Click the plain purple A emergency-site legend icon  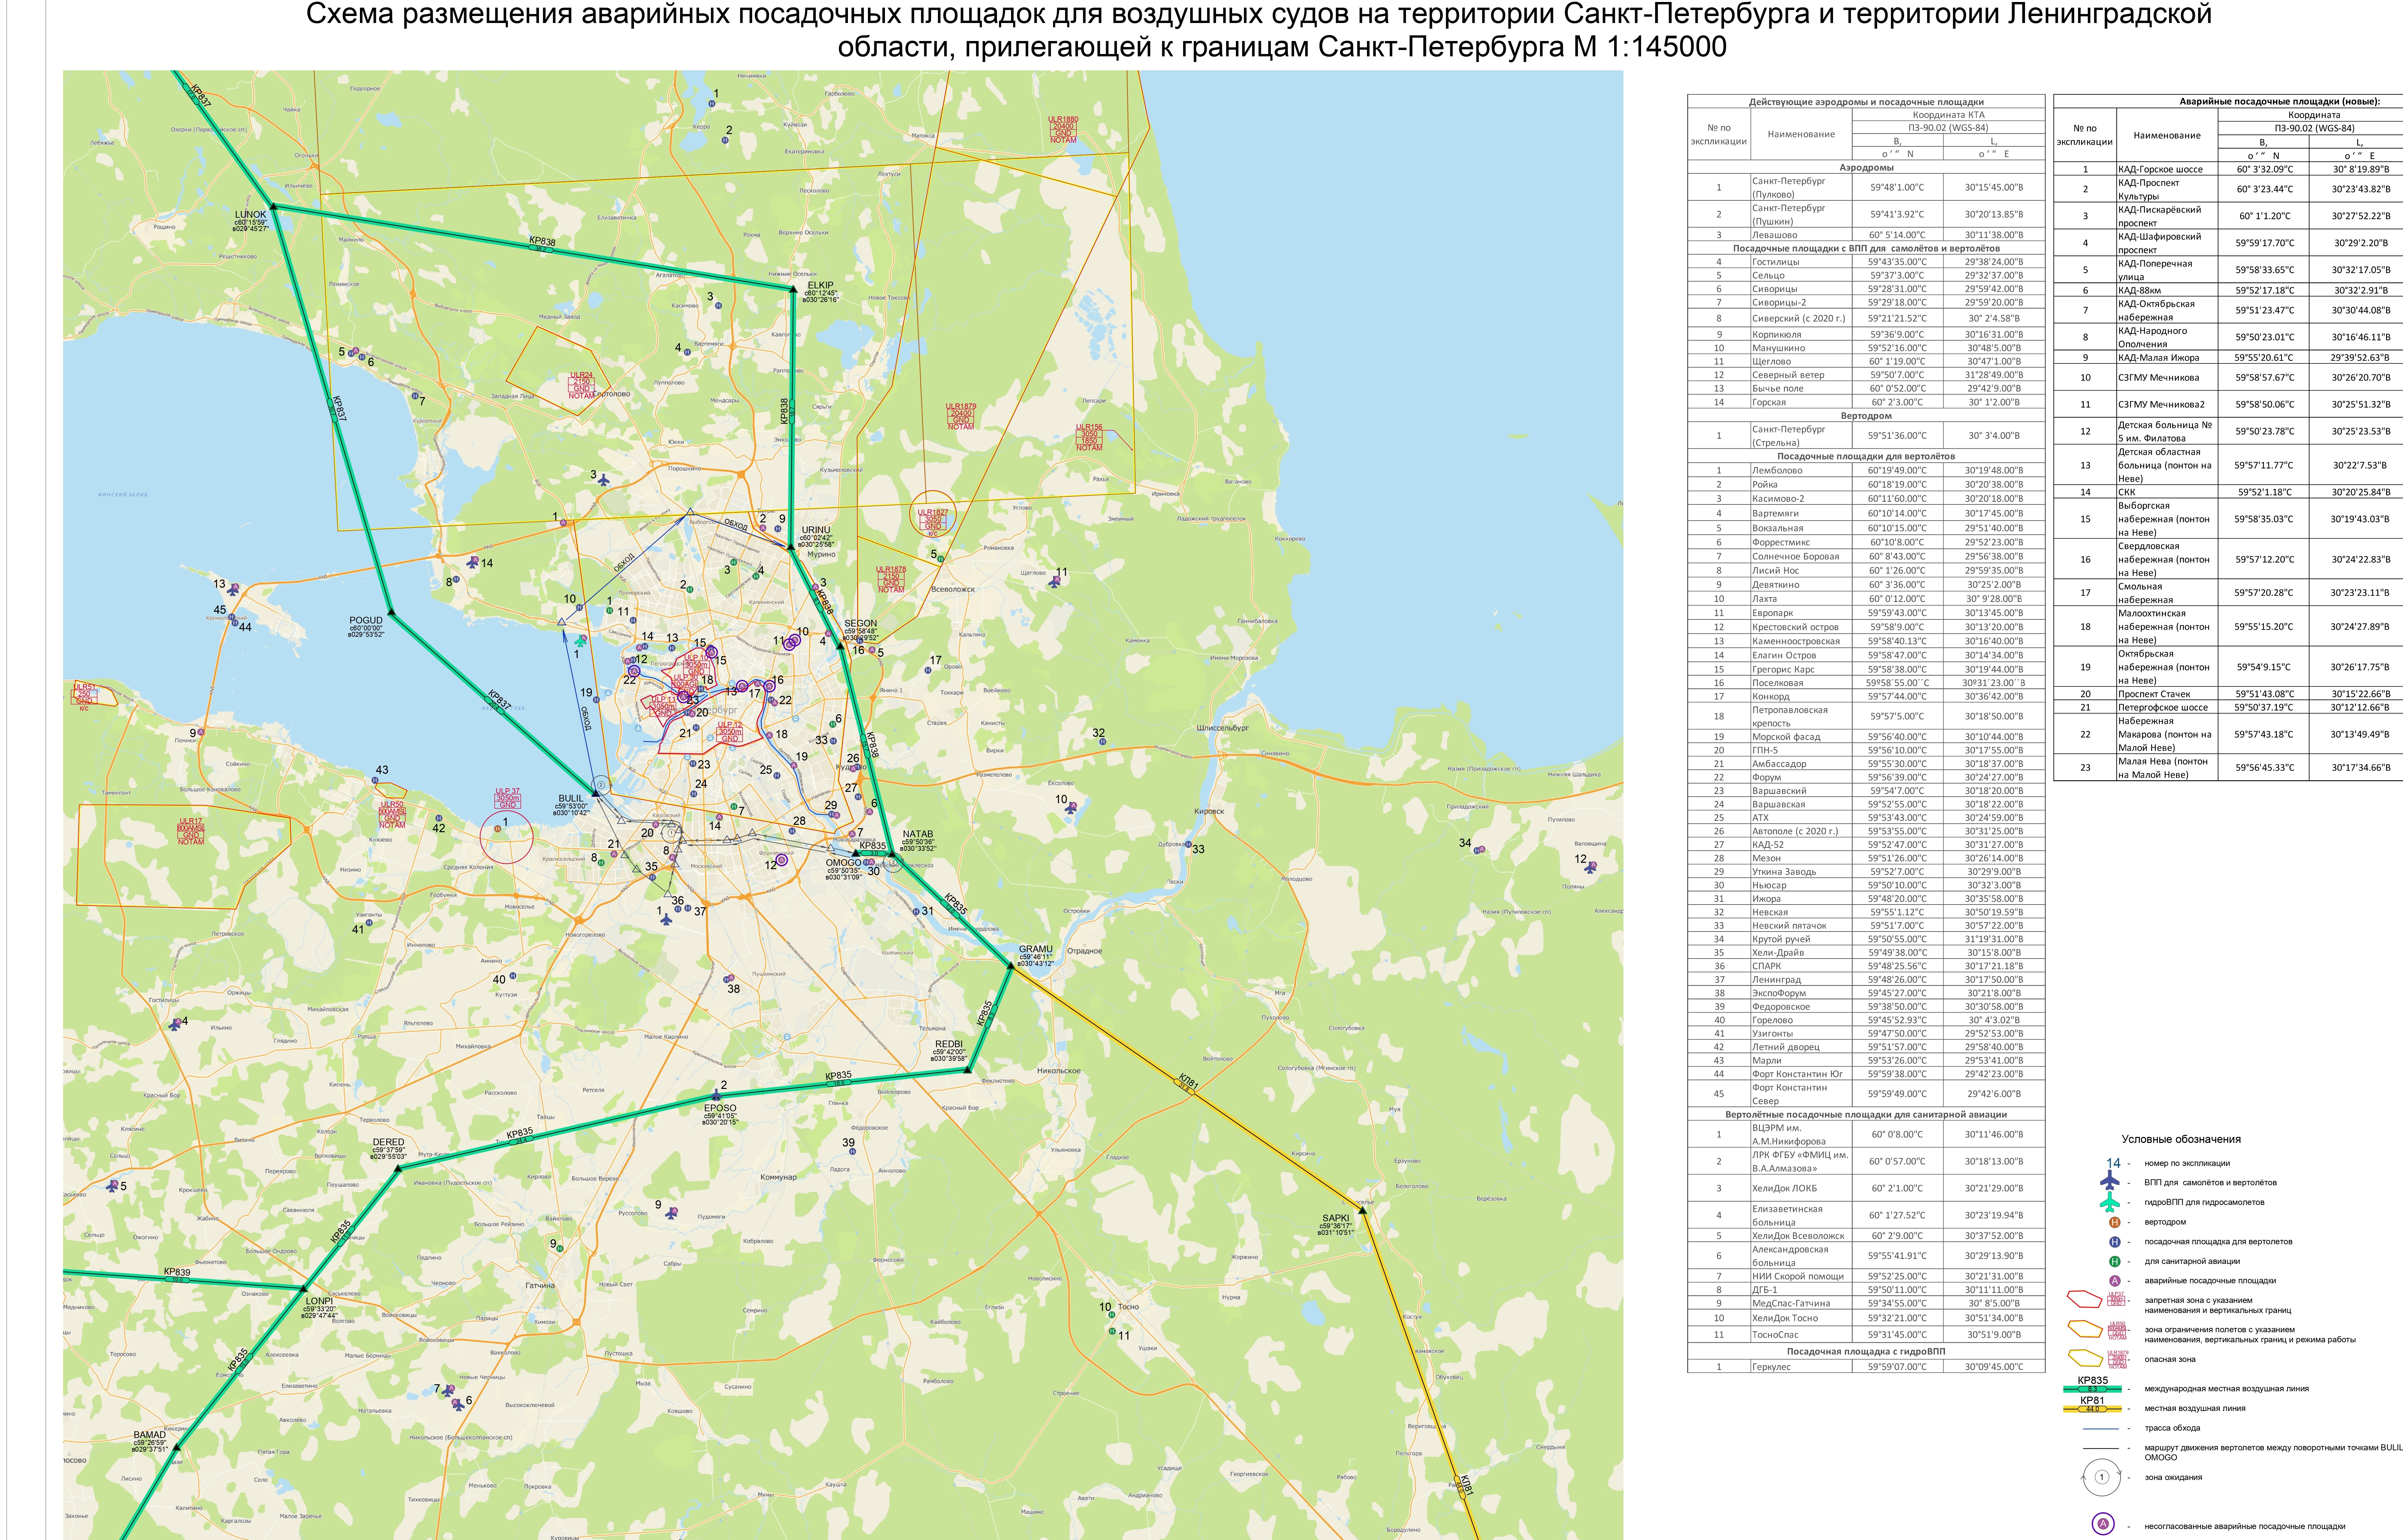pyautogui.click(x=2115, y=1281)
